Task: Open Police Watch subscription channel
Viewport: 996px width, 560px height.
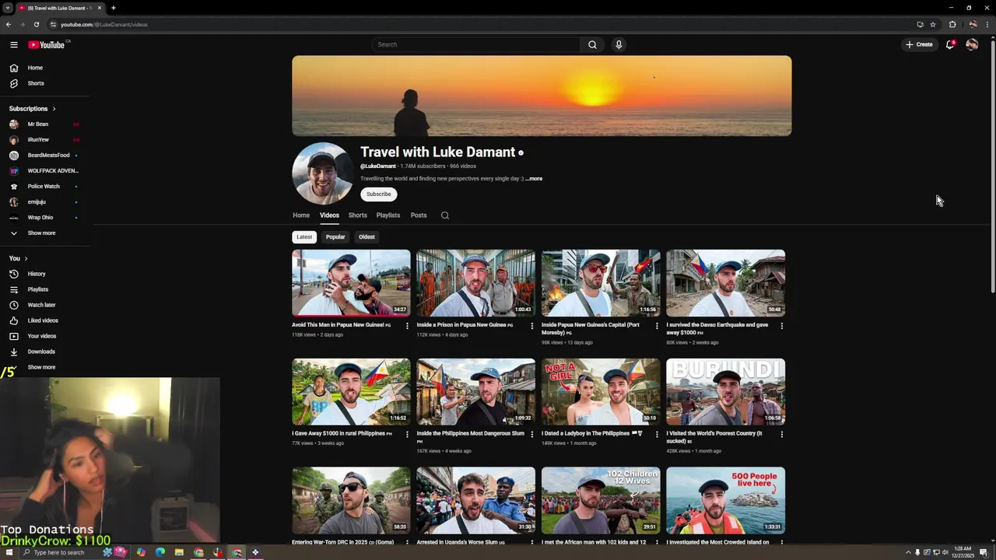Action: (x=44, y=186)
